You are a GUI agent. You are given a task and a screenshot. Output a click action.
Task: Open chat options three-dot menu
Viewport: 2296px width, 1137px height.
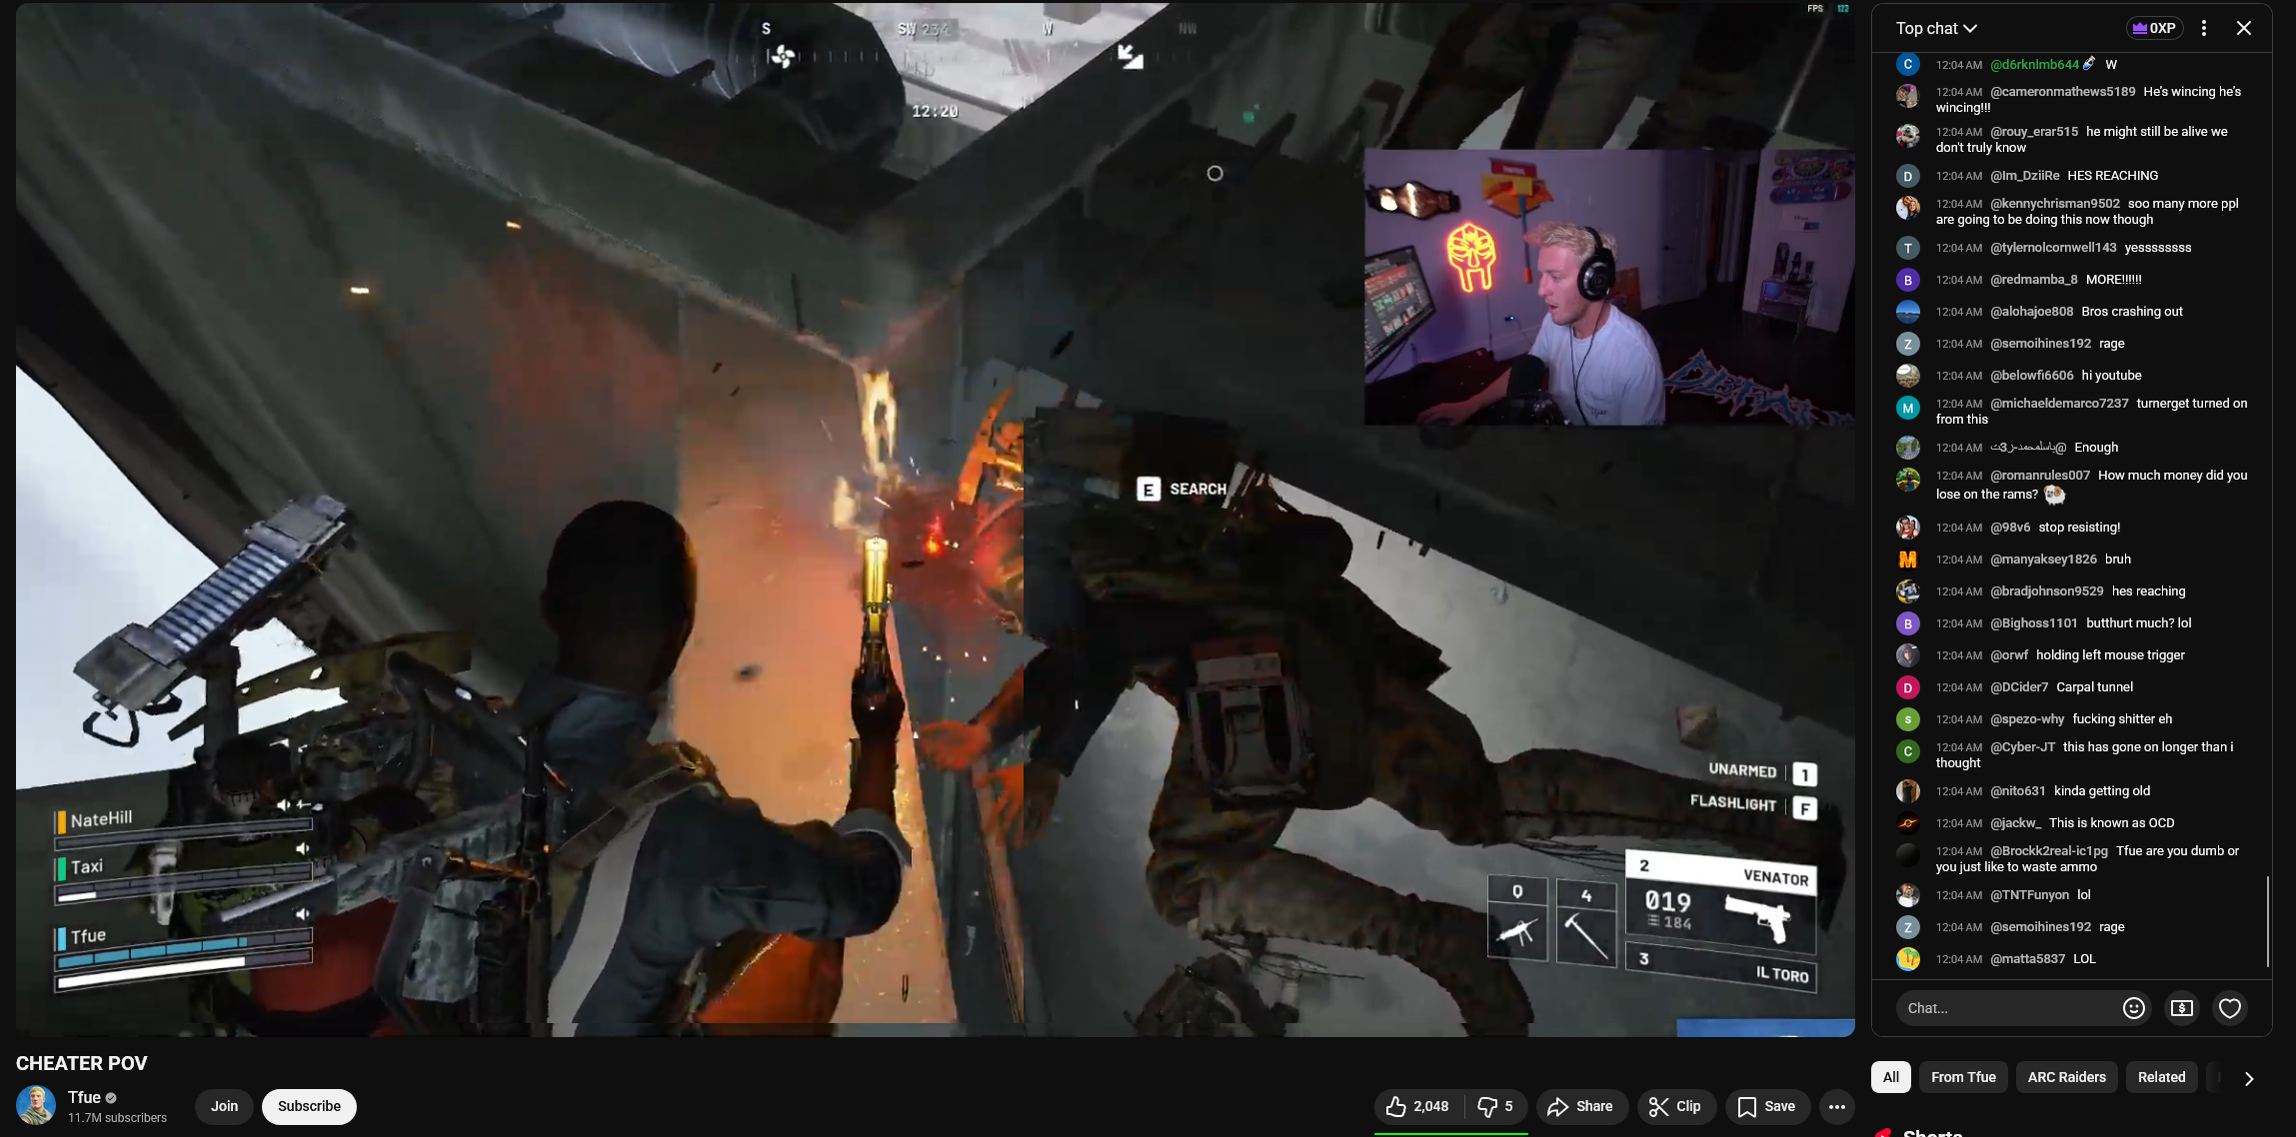click(2203, 28)
